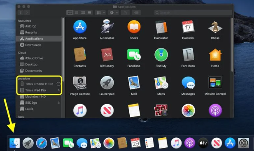Viewport: 254px width, 151px height.
Task: Switch to column view
Action: [x=83, y=13]
